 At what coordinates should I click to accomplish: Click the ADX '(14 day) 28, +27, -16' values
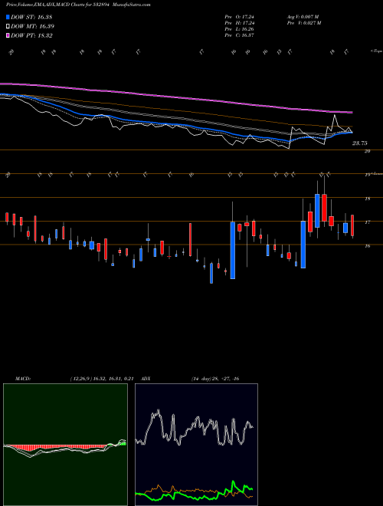[x=215, y=379]
